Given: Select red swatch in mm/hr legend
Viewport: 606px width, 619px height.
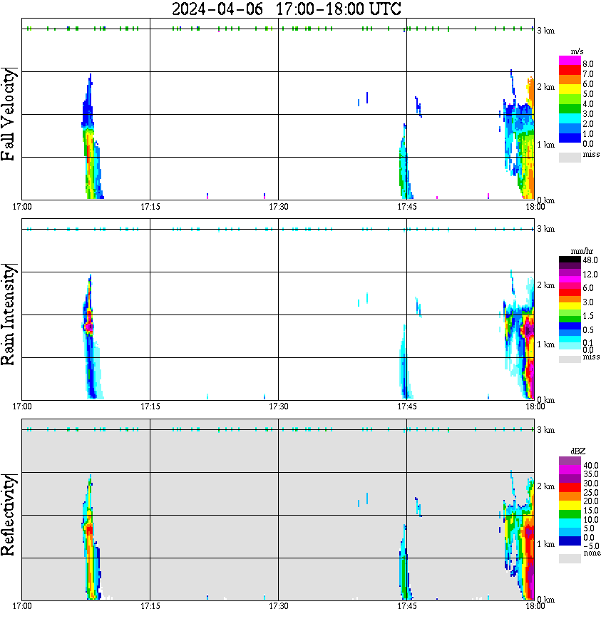Looking at the screenshot, I should [x=570, y=292].
